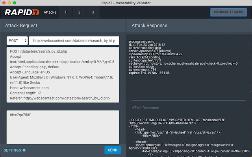Screen dimensions: 252x157
Task: Click the 'Host: webscantest.com' header line
Action: (x=29, y=88)
